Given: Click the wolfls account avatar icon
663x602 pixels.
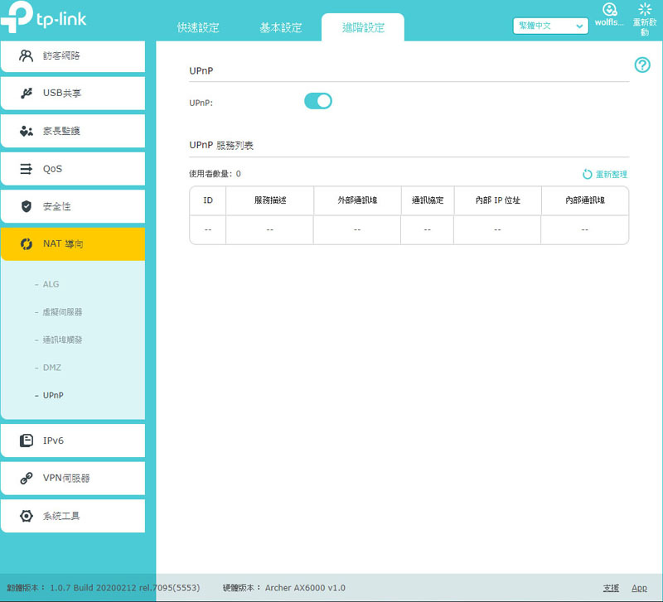Looking at the screenshot, I should pyautogui.click(x=609, y=9).
